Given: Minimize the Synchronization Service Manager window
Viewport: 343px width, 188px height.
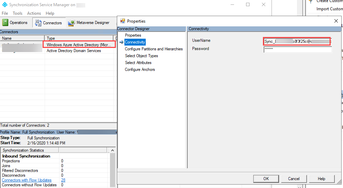Looking at the screenshot, I should [232, 4].
